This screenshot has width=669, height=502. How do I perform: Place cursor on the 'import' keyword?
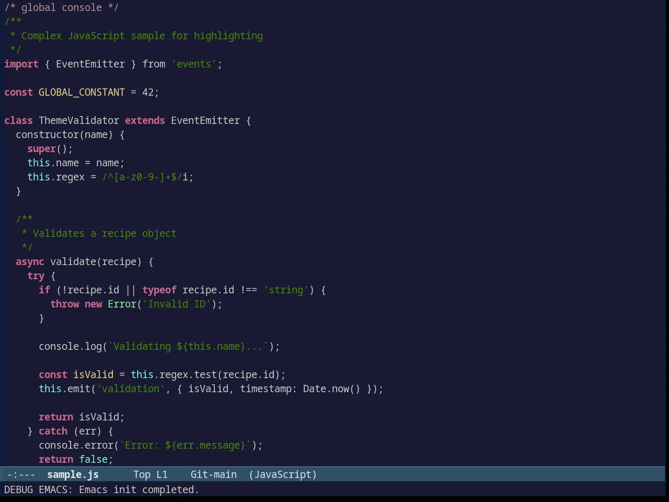(21, 64)
